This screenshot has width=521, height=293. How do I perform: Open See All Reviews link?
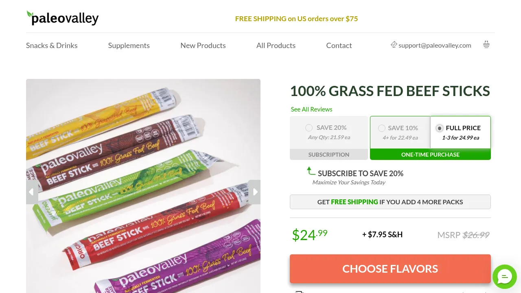[x=311, y=109]
